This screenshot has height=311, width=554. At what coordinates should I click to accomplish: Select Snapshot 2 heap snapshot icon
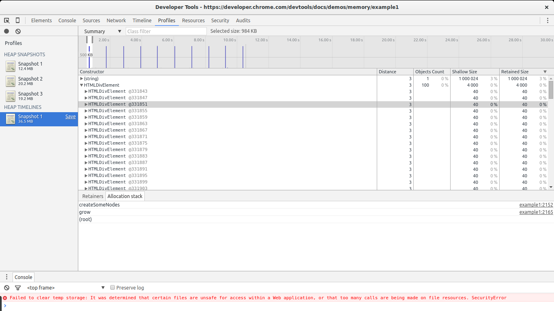tap(11, 81)
